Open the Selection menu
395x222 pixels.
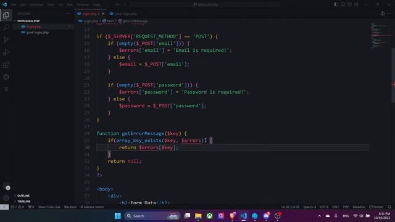pyautogui.click(x=36, y=4)
